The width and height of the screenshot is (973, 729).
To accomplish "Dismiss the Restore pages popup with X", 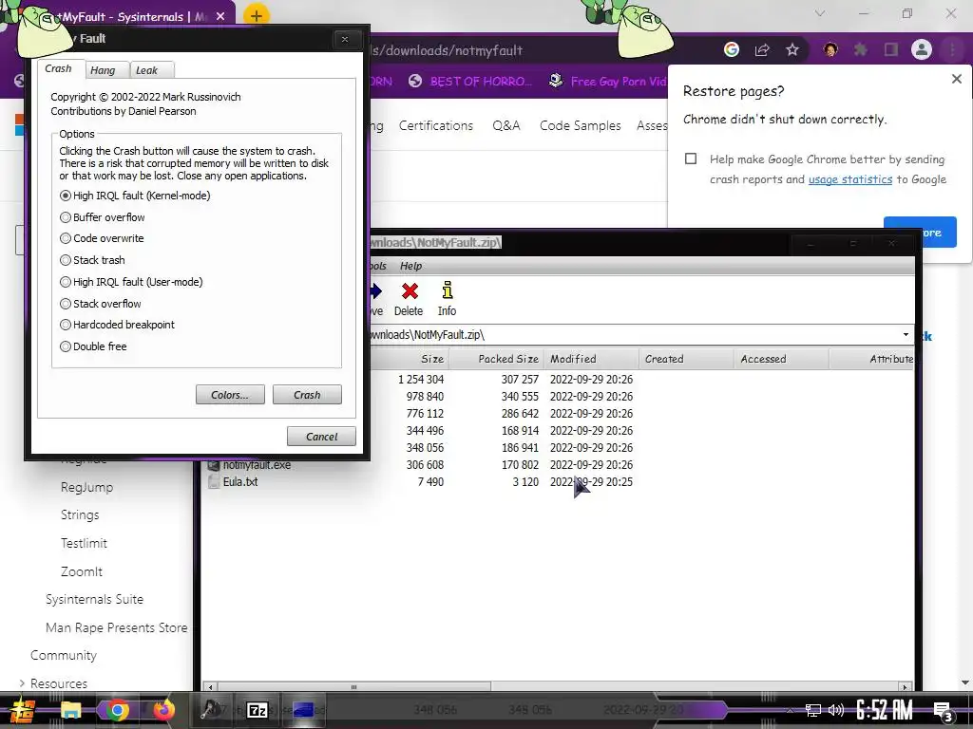I will 956,79.
